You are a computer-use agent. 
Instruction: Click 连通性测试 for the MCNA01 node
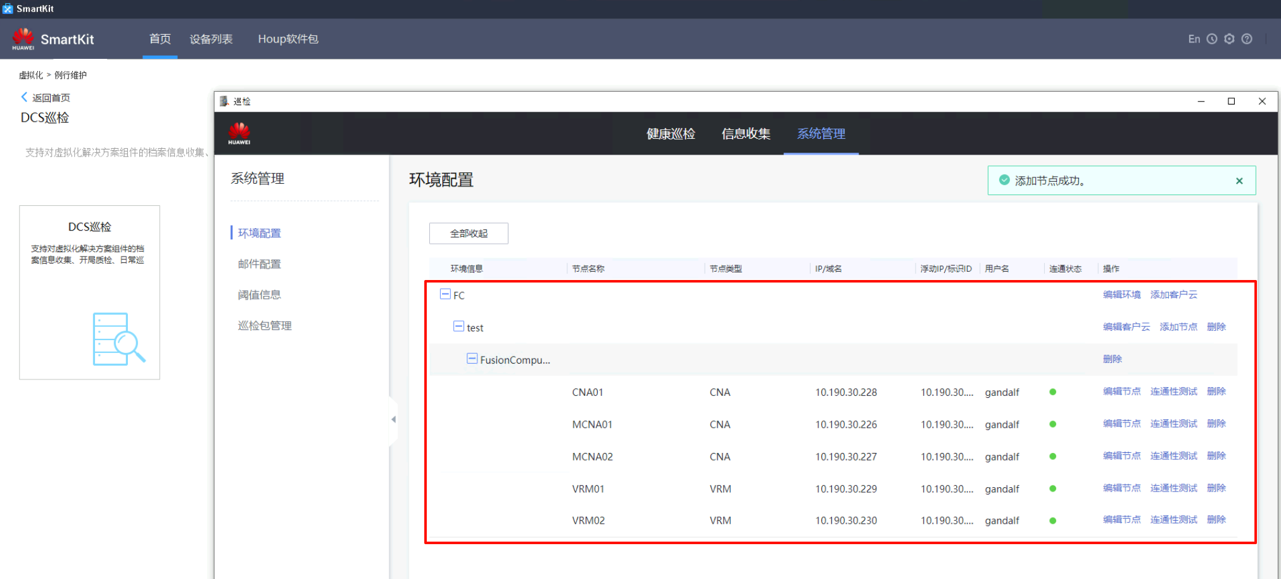(1173, 424)
